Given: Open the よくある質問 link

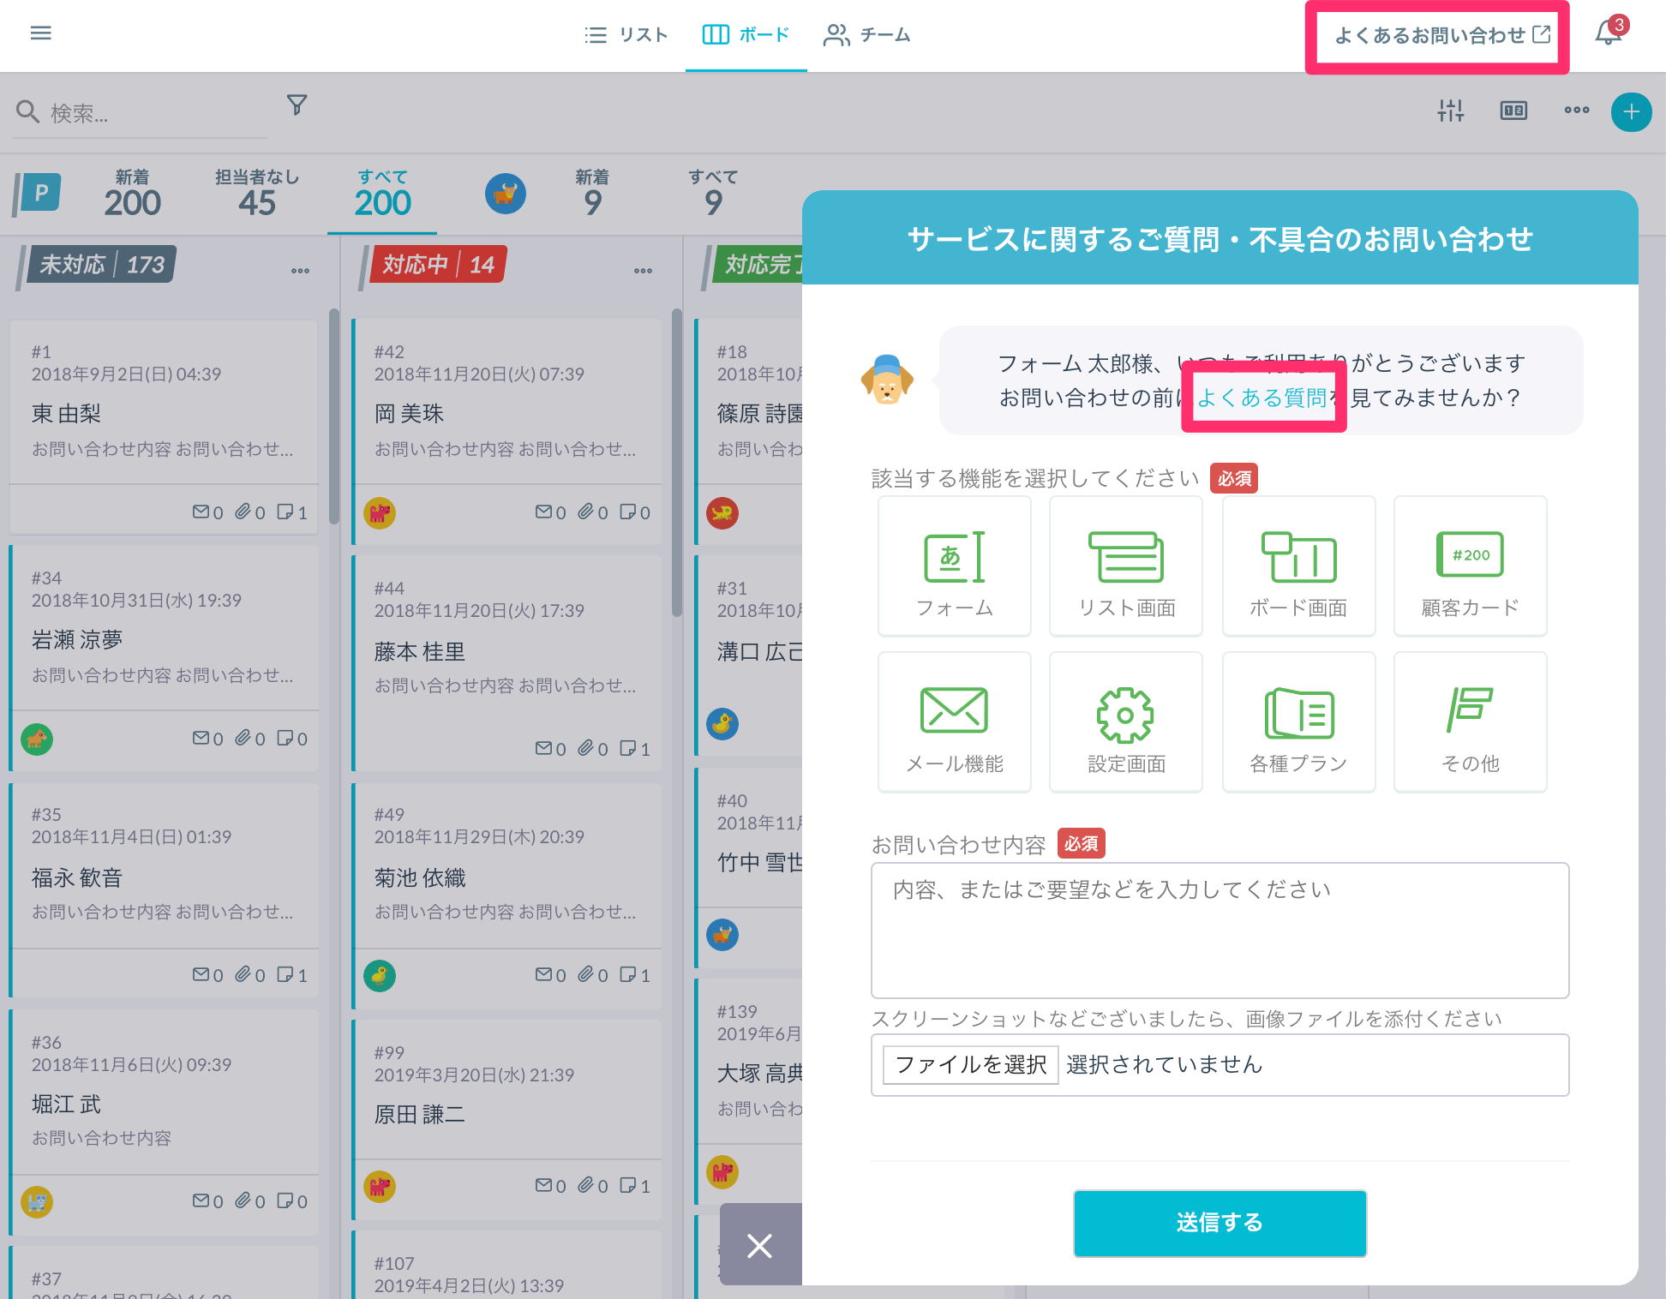Looking at the screenshot, I should [1262, 396].
